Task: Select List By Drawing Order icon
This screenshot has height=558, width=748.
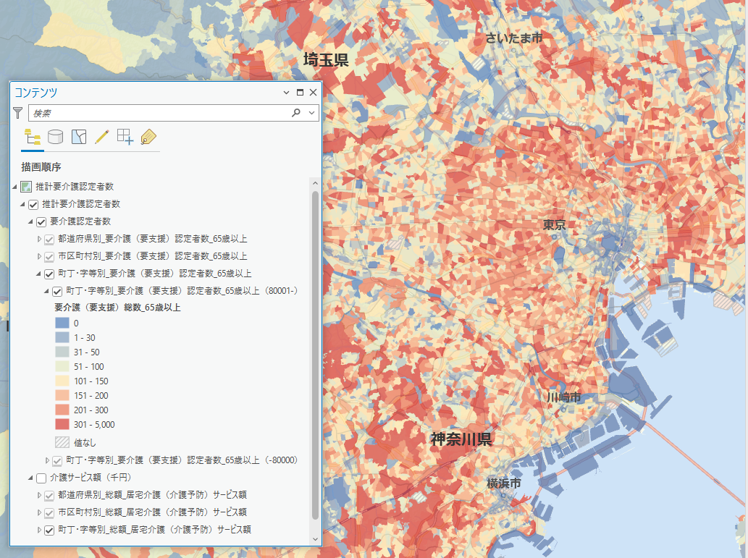Action: click(33, 138)
